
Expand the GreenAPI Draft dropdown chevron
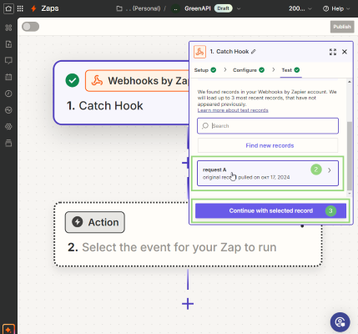pos(239,8)
